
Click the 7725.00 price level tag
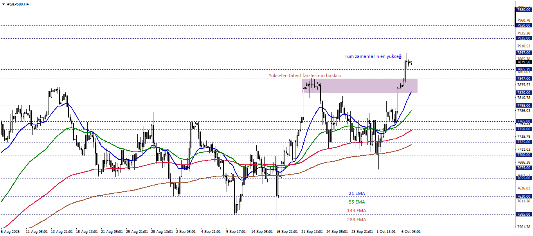(x=524, y=142)
